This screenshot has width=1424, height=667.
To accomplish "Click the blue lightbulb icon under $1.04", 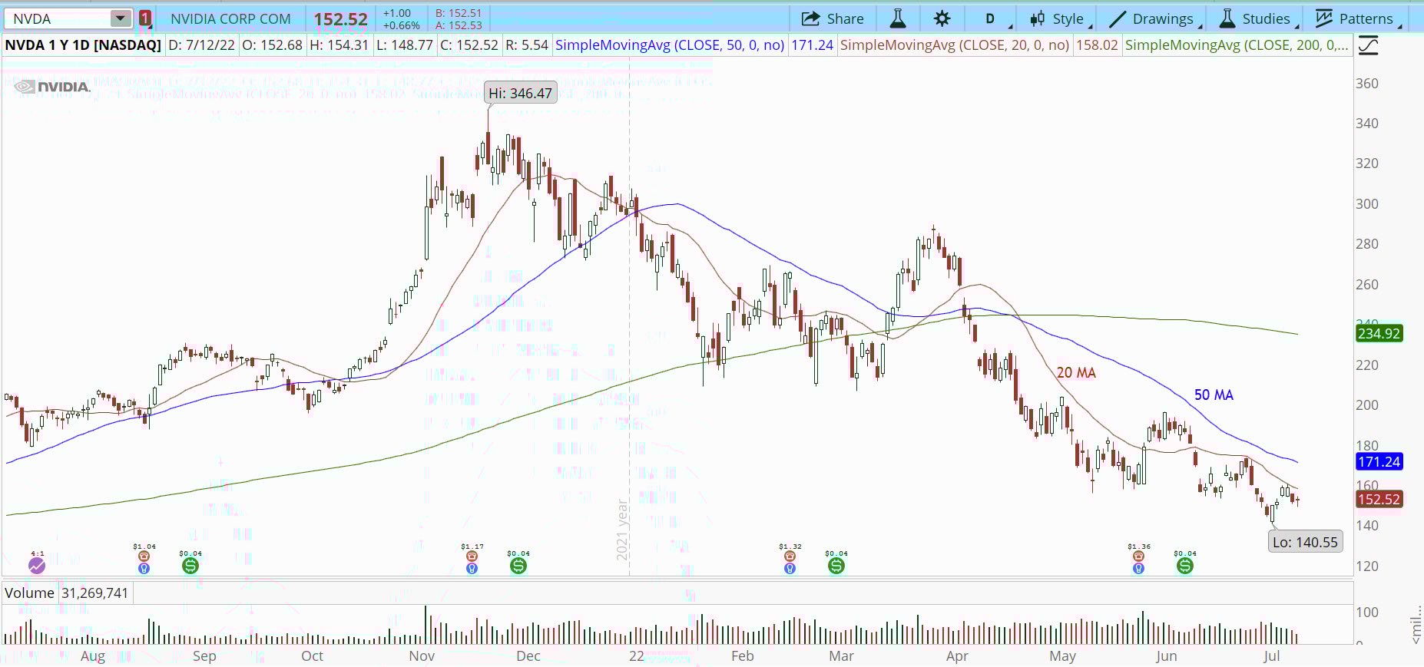I will tap(144, 569).
